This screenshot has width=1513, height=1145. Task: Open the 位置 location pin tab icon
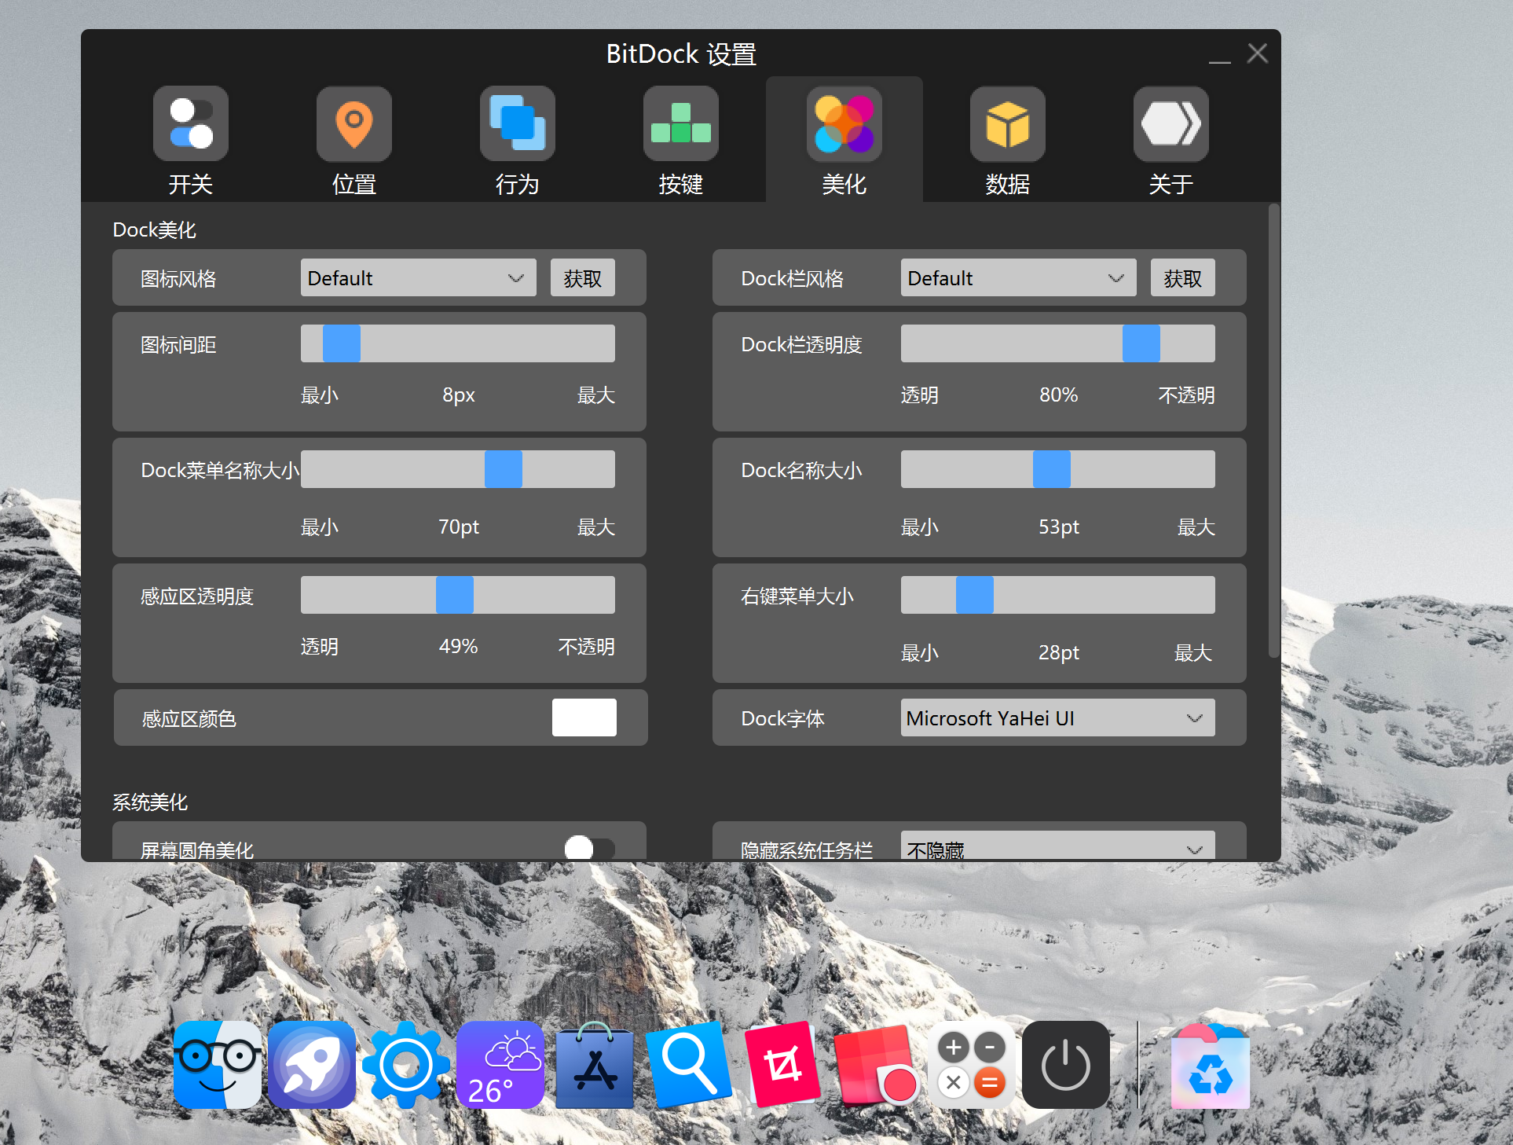coord(354,124)
